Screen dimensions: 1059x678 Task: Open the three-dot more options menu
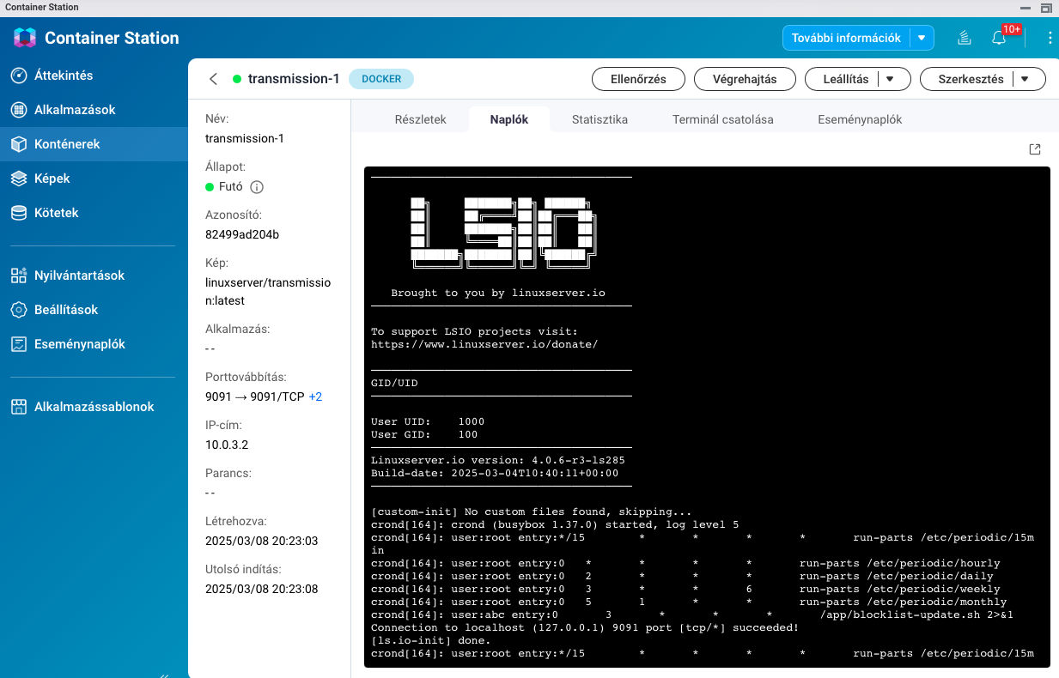1050,38
